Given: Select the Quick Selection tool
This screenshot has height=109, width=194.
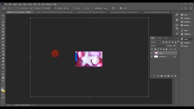Looking at the screenshot, I should tap(3, 25).
